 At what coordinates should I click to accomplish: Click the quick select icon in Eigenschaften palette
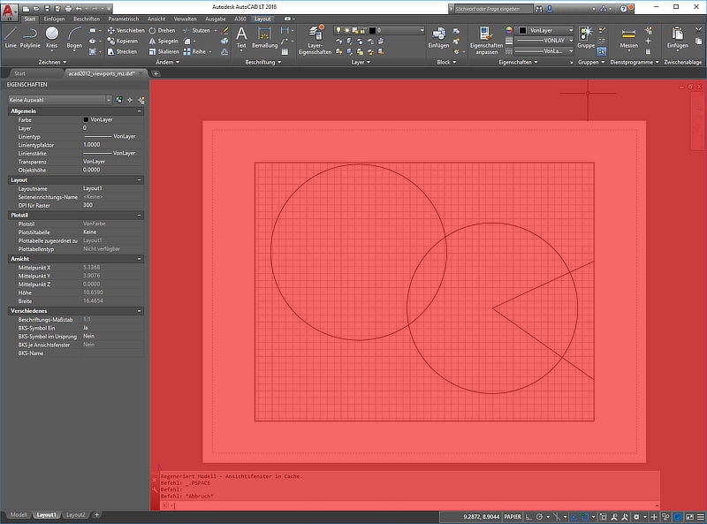tap(141, 100)
